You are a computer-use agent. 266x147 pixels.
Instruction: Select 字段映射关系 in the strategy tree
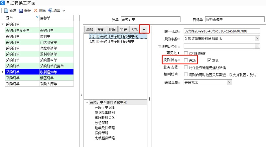pyautogui.click(x=105, y=118)
